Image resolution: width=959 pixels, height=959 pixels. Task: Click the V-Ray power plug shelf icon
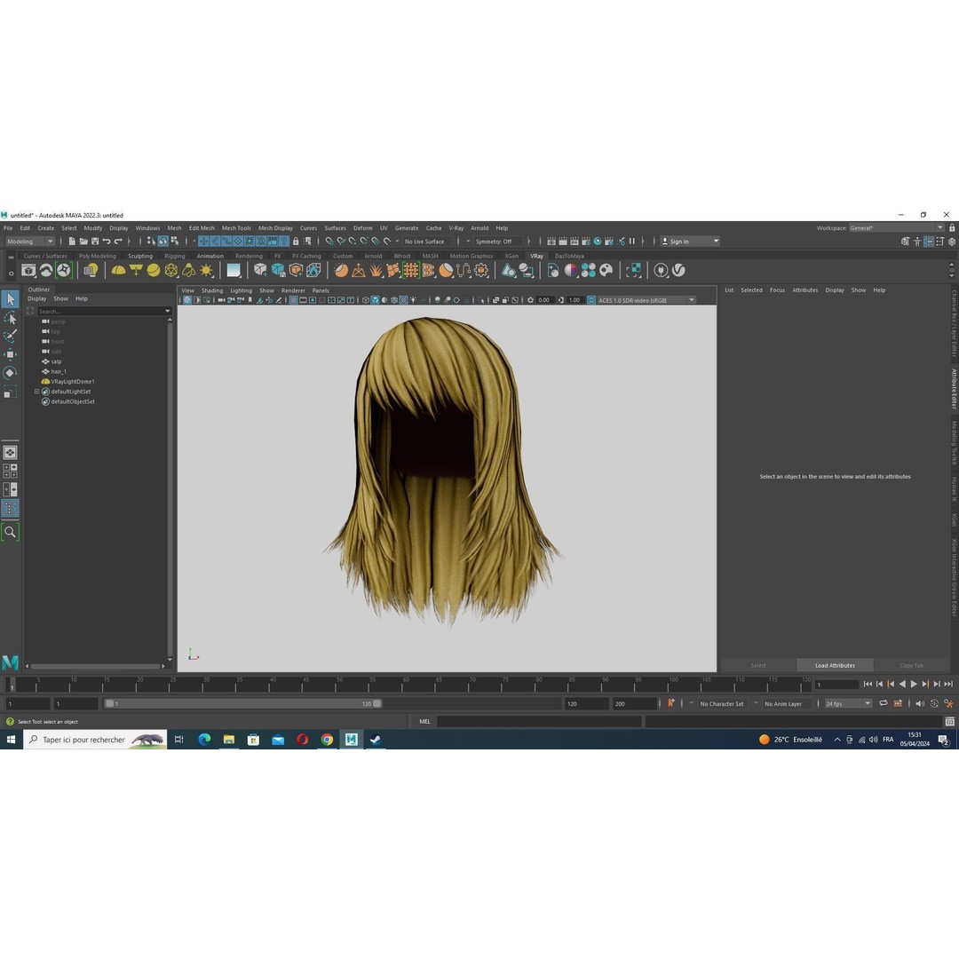point(661,270)
